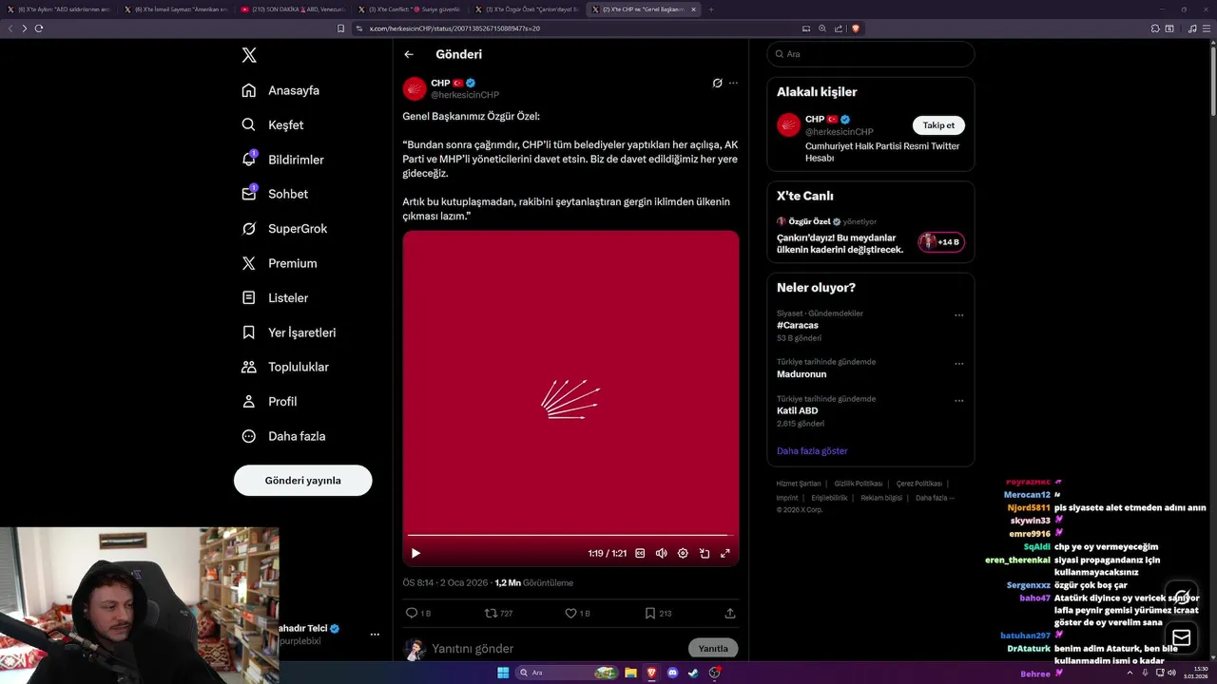The image size is (1217, 684).
Task: Open File Explorer from the taskbar
Action: [x=630, y=673]
